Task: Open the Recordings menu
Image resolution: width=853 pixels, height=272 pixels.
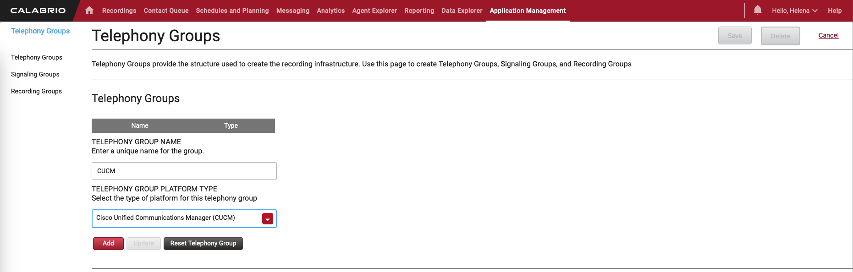Action: [x=119, y=11]
